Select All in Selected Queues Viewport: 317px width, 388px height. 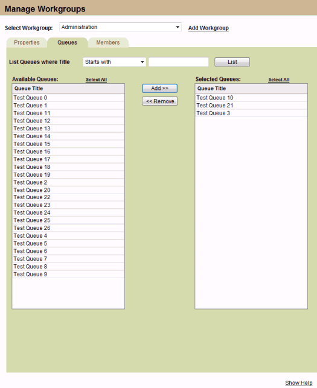(x=279, y=80)
